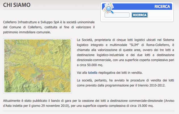Click the Colleferro terrain map image
The width and height of the screenshot is (179, 114).
coord(38,66)
